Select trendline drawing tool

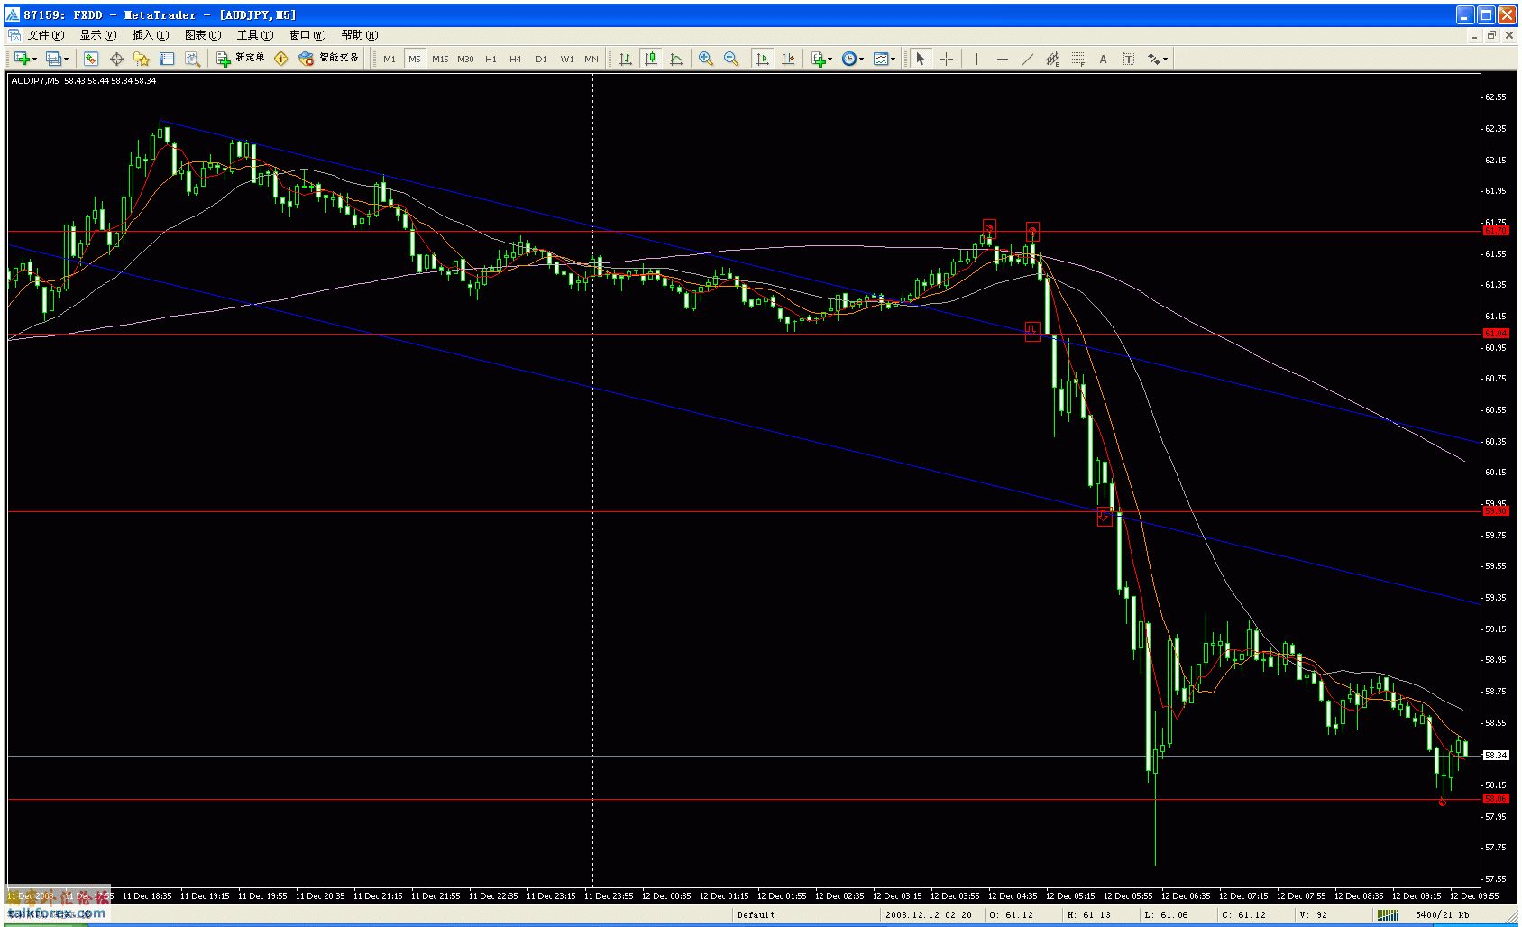1027,59
